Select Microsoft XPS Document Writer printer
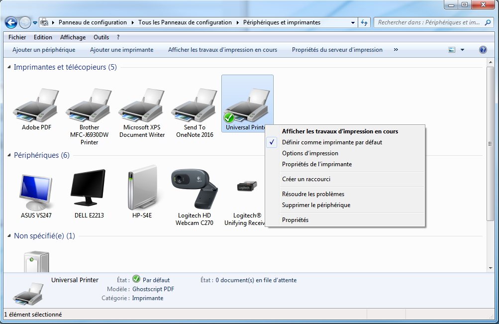The image size is (499, 324). tap(142, 106)
